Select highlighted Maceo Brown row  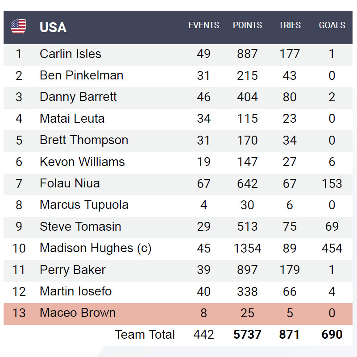tap(78, 313)
